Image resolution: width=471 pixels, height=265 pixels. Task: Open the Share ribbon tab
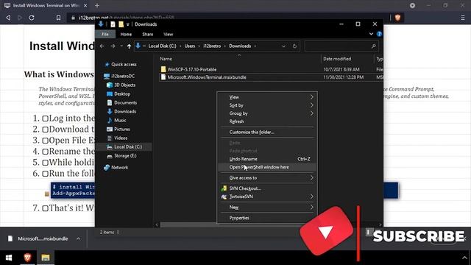(147, 35)
